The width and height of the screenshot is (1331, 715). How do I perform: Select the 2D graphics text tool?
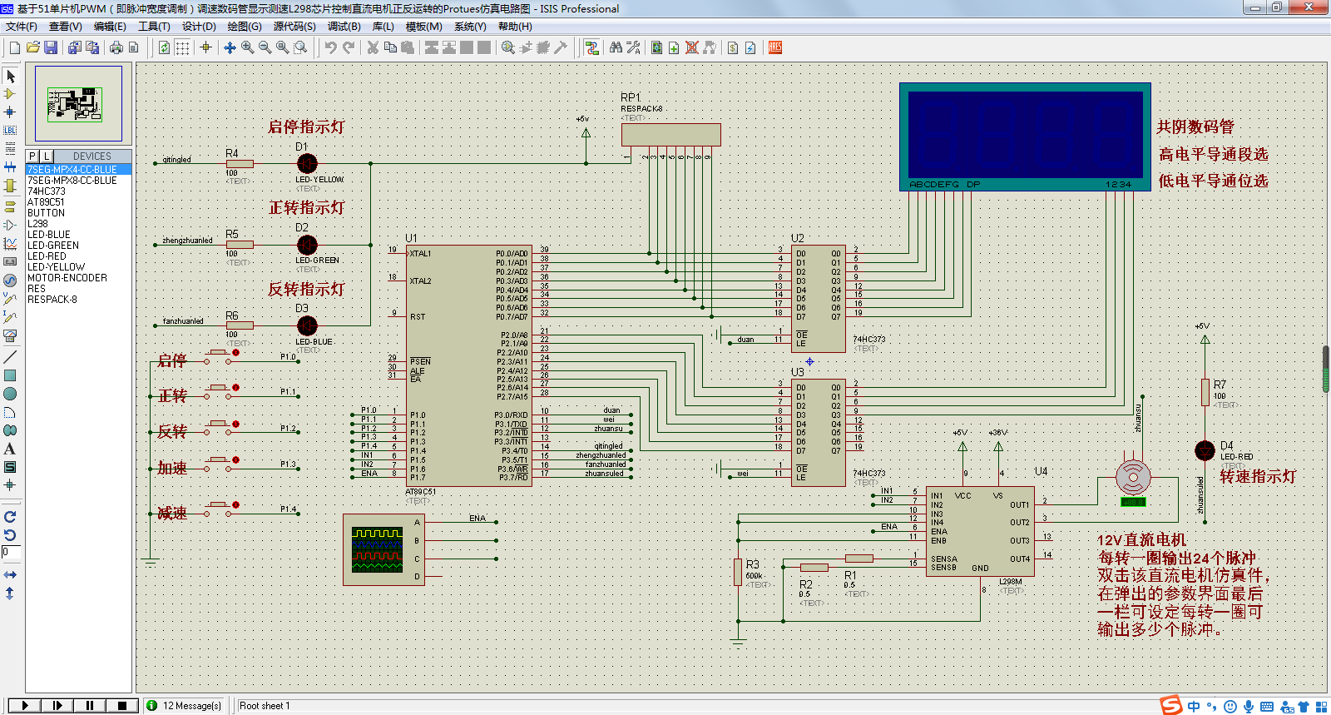tap(10, 449)
